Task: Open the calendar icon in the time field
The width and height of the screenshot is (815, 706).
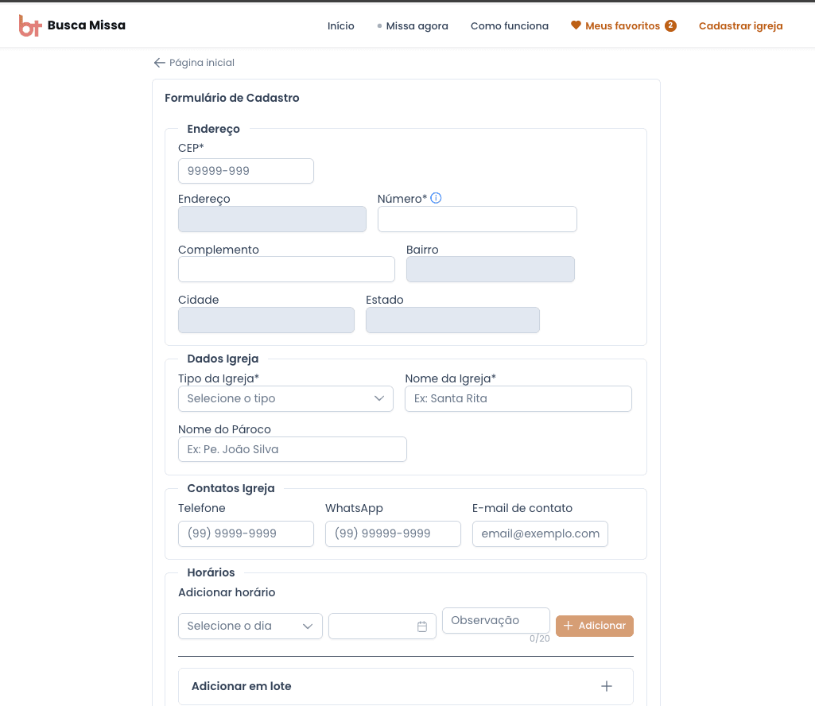Action: (x=422, y=626)
